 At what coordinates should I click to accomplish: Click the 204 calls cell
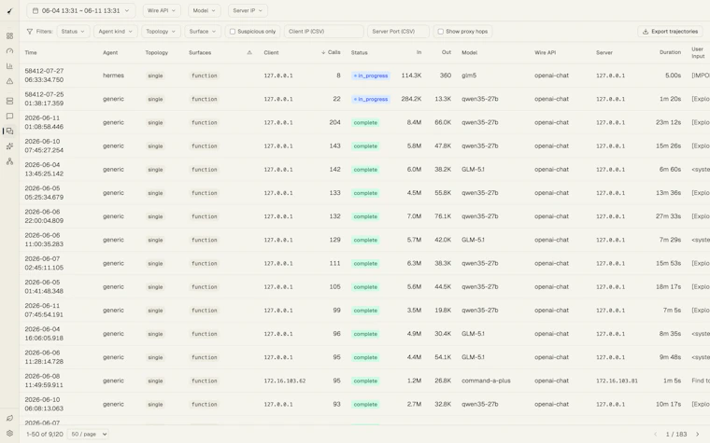tap(334, 122)
